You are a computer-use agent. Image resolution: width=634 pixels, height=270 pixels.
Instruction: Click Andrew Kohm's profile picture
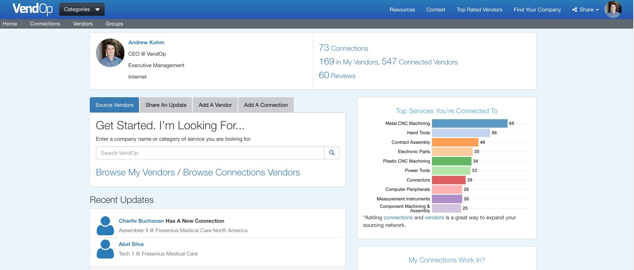110,53
